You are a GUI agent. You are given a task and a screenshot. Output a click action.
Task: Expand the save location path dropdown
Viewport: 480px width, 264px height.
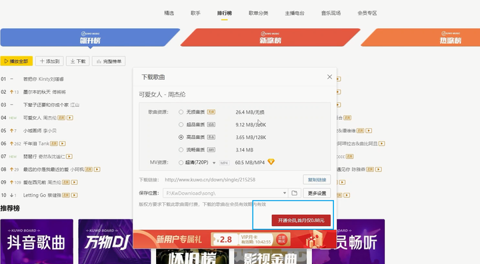(x=285, y=193)
